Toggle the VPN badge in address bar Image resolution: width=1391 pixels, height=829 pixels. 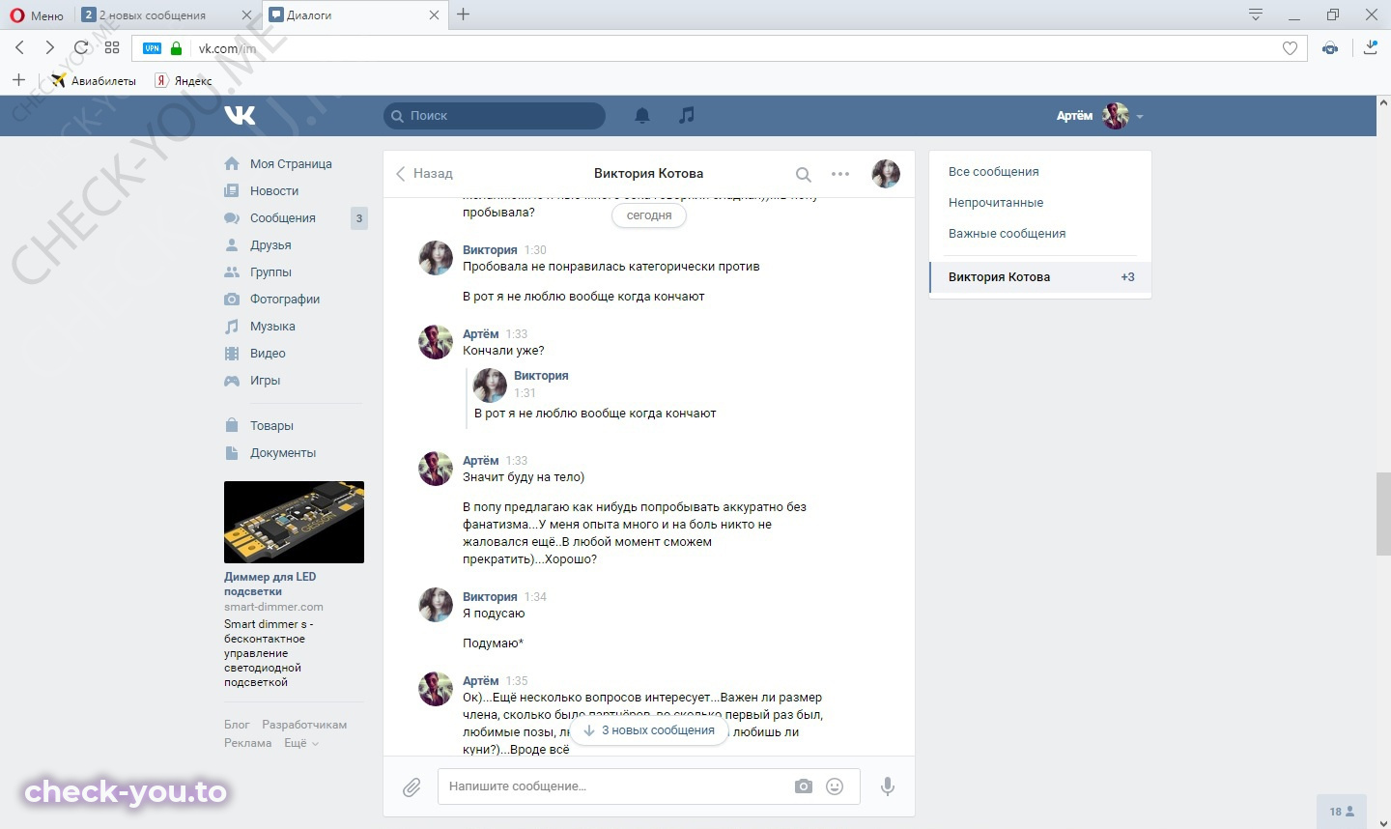[152, 48]
